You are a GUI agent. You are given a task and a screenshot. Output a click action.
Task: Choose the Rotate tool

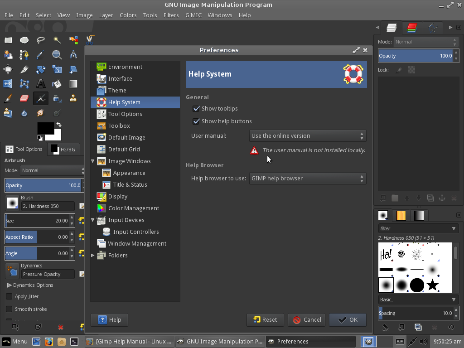40,69
